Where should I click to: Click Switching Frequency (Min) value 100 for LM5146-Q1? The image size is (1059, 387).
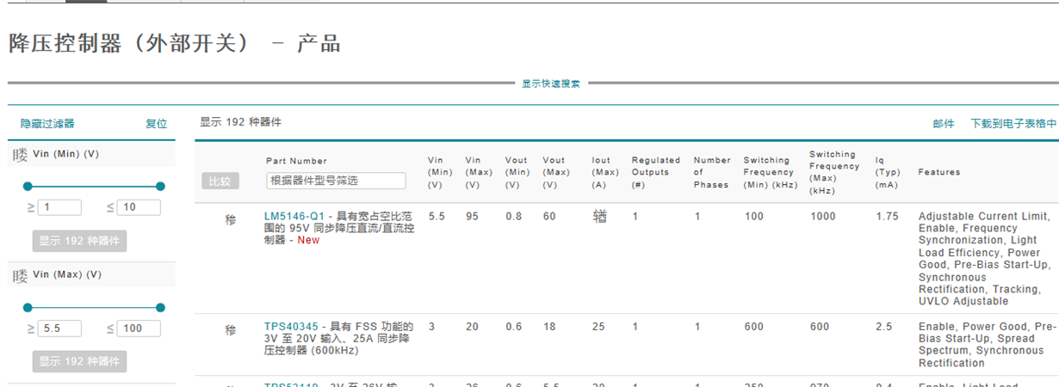pyautogui.click(x=754, y=216)
